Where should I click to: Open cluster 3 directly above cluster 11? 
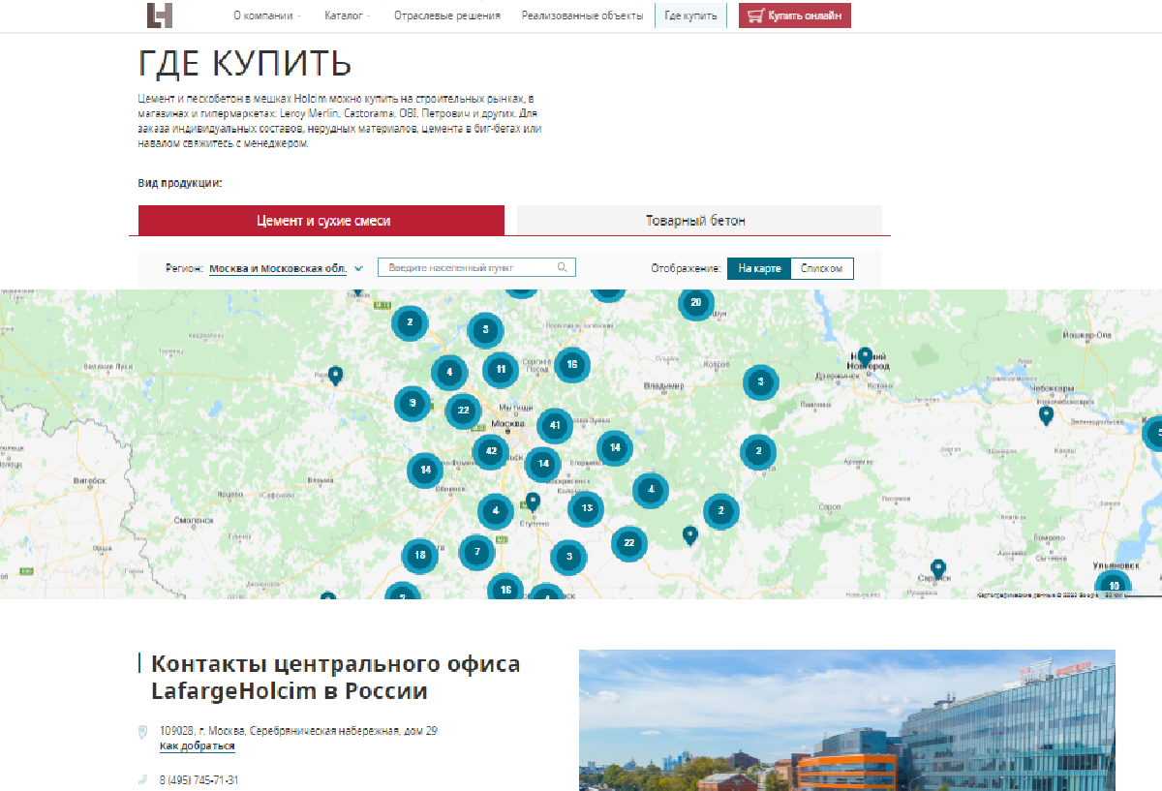point(485,331)
